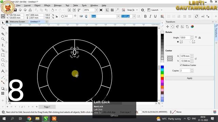Click the Print icon
The width and height of the screenshot is (218, 122).
coord(30,10)
